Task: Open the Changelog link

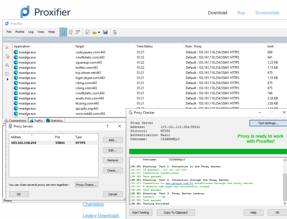Action: click(93, 204)
